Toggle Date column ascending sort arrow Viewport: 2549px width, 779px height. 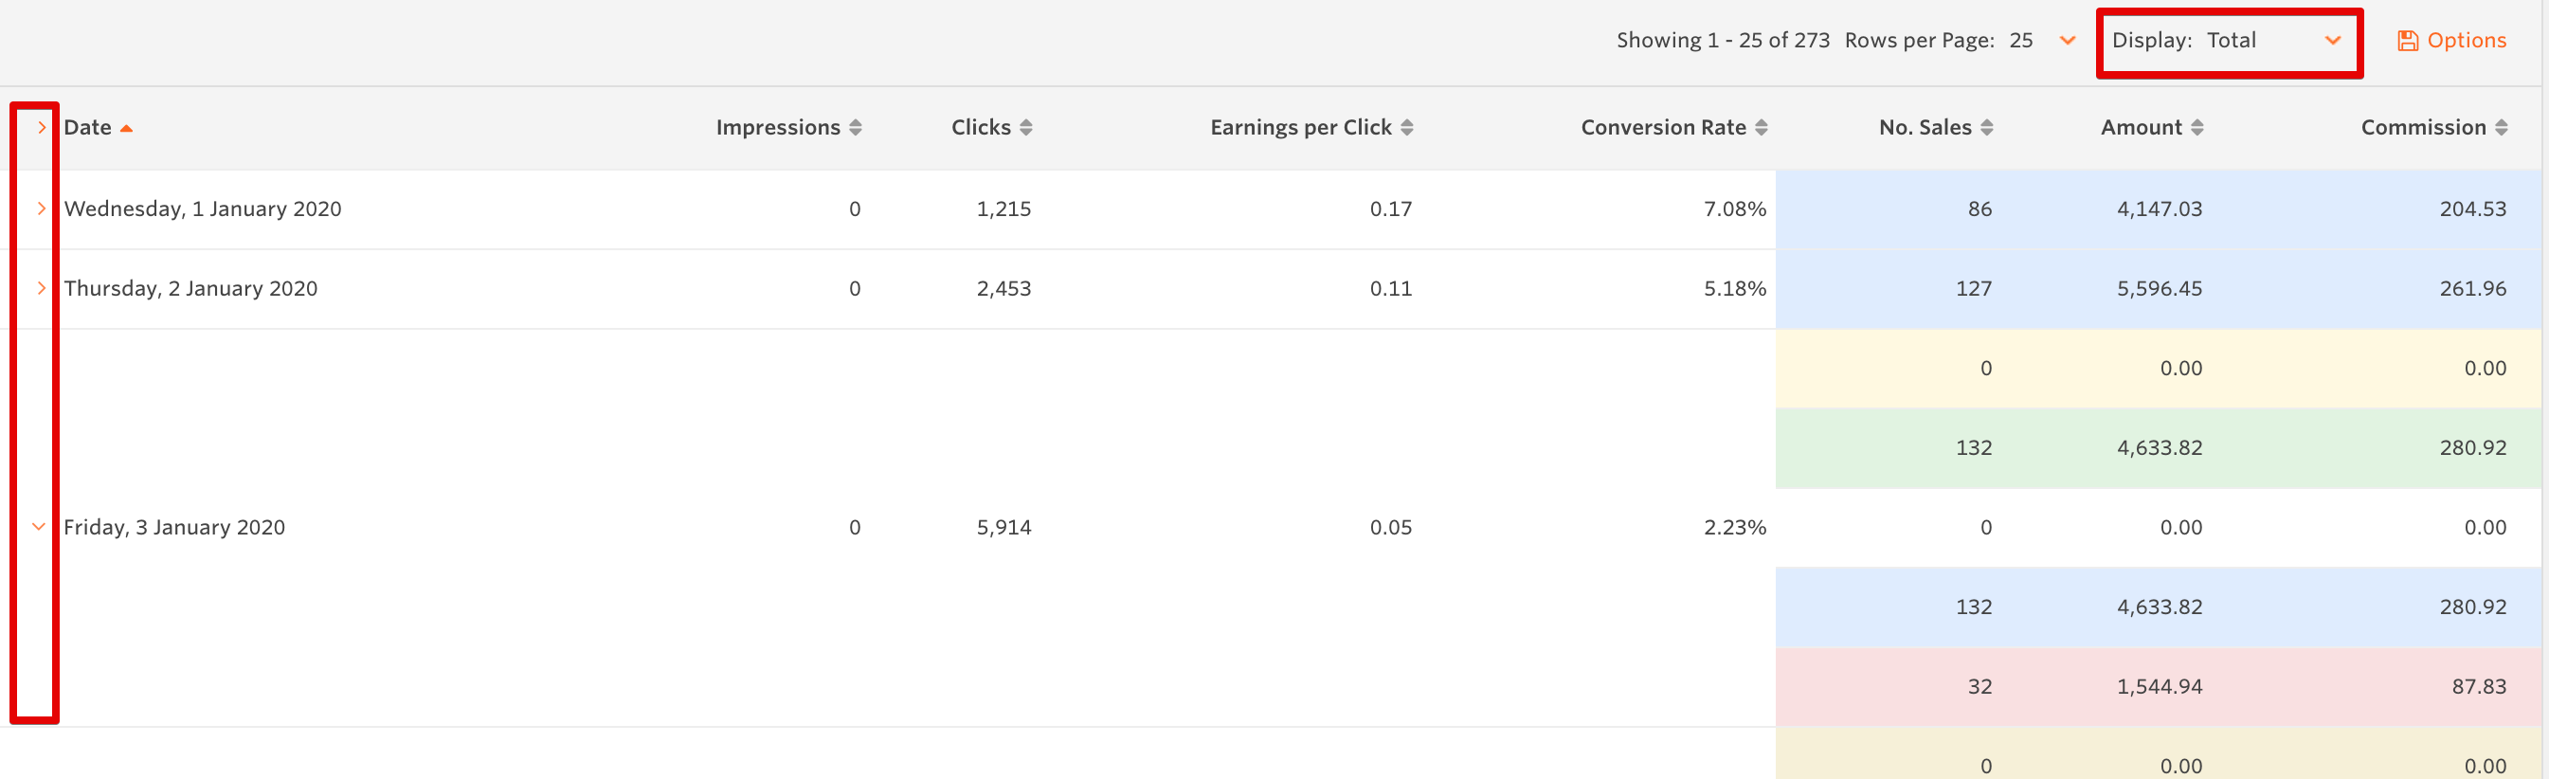pyautogui.click(x=126, y=128)
